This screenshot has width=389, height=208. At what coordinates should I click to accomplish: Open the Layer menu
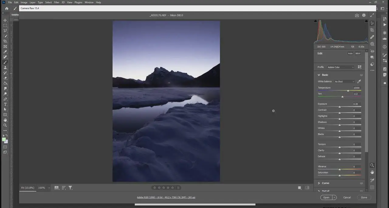(x=33, y=2)
